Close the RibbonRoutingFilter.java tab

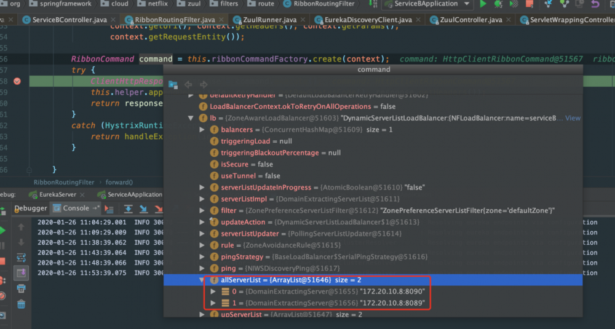pyautogui.click(x=221, y=20)
